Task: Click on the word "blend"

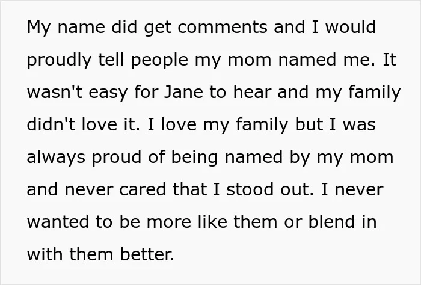Action: coord(332,222)
